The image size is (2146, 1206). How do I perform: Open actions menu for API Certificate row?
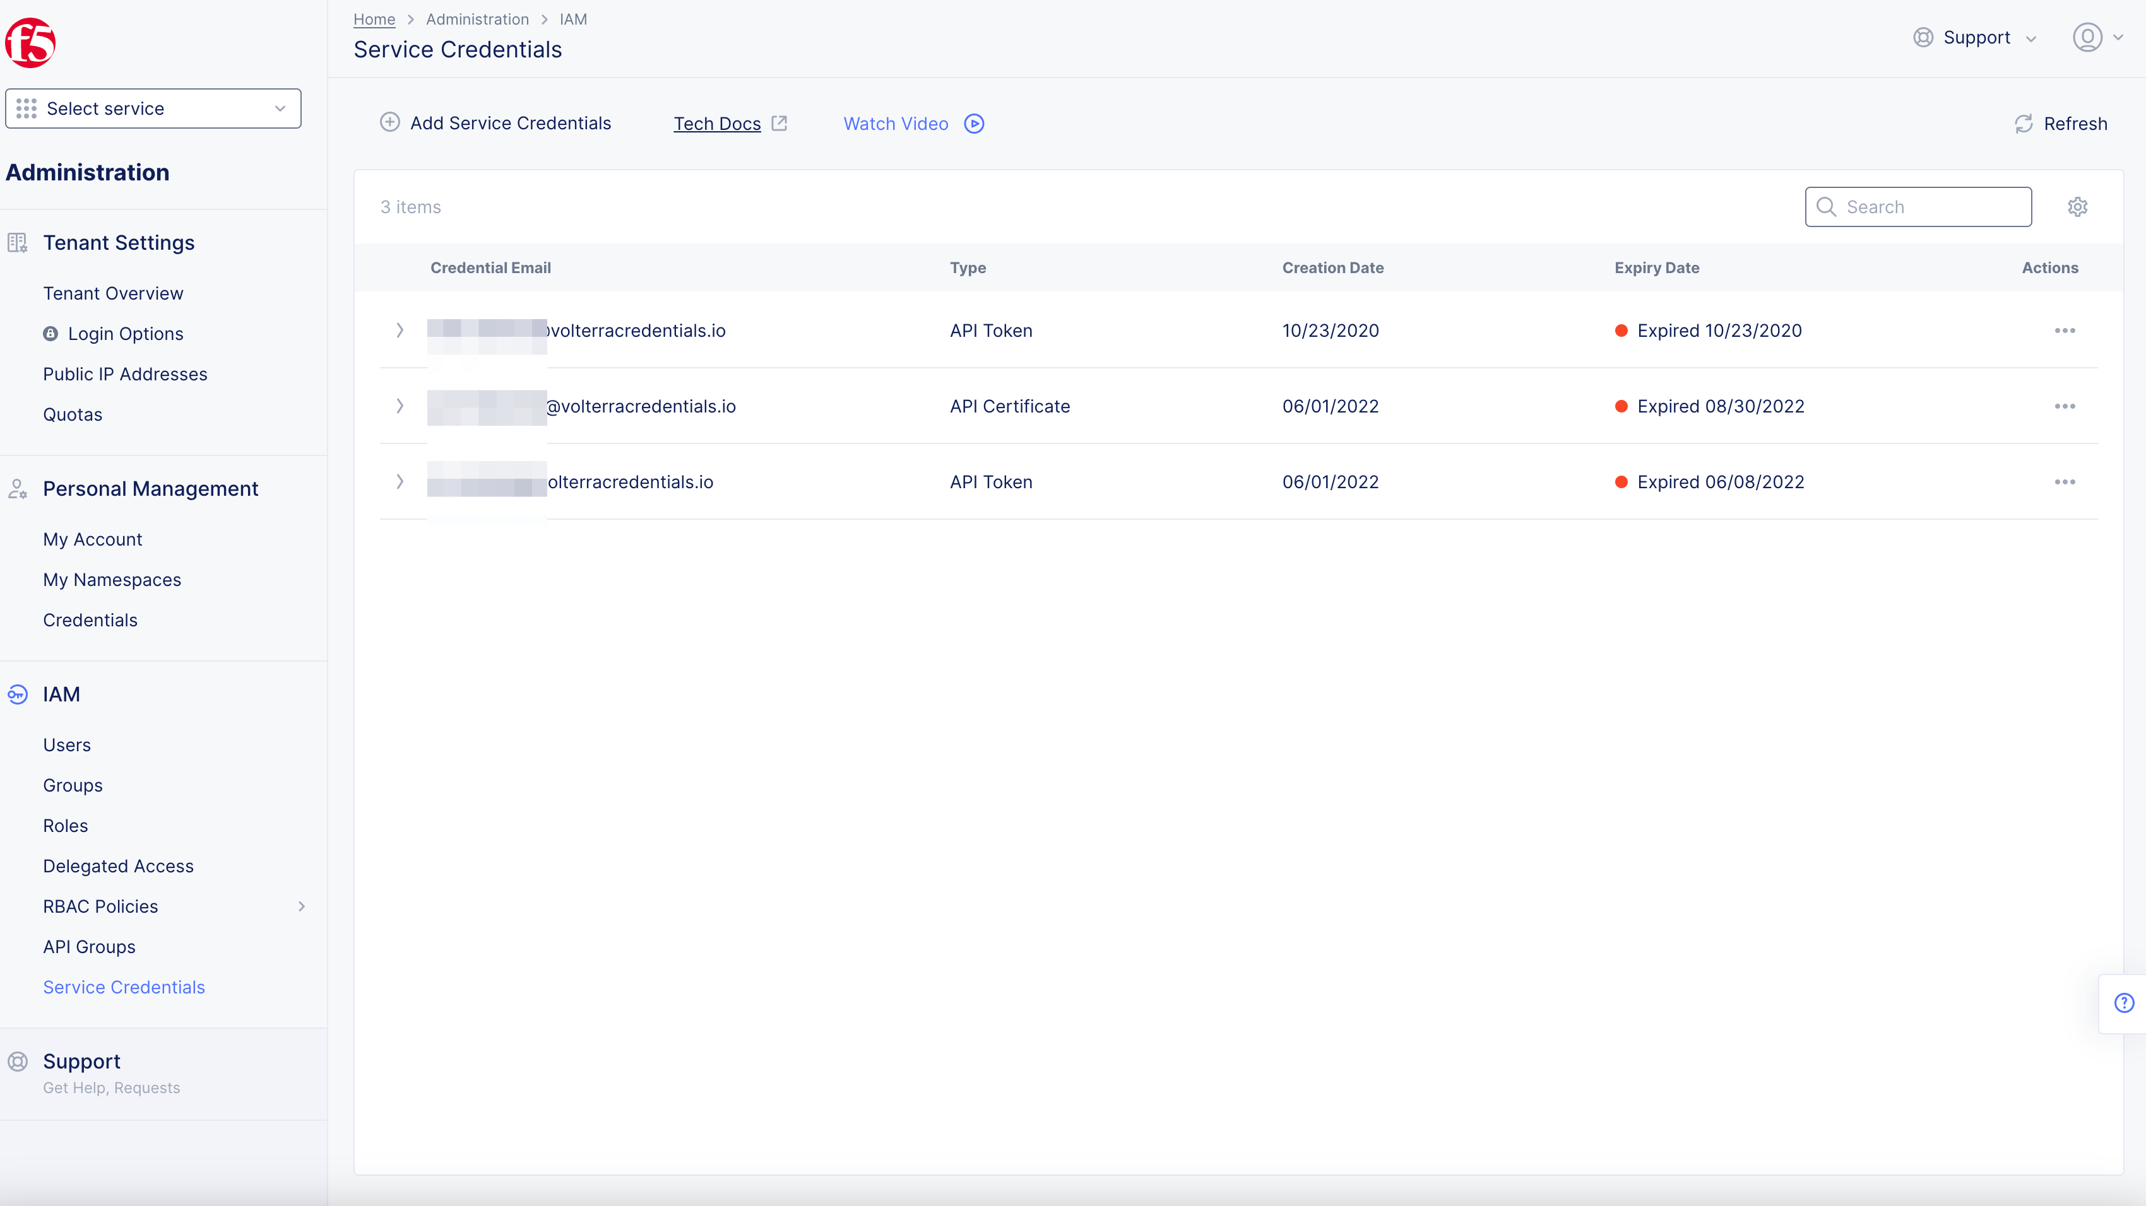tap(2065, 406)
